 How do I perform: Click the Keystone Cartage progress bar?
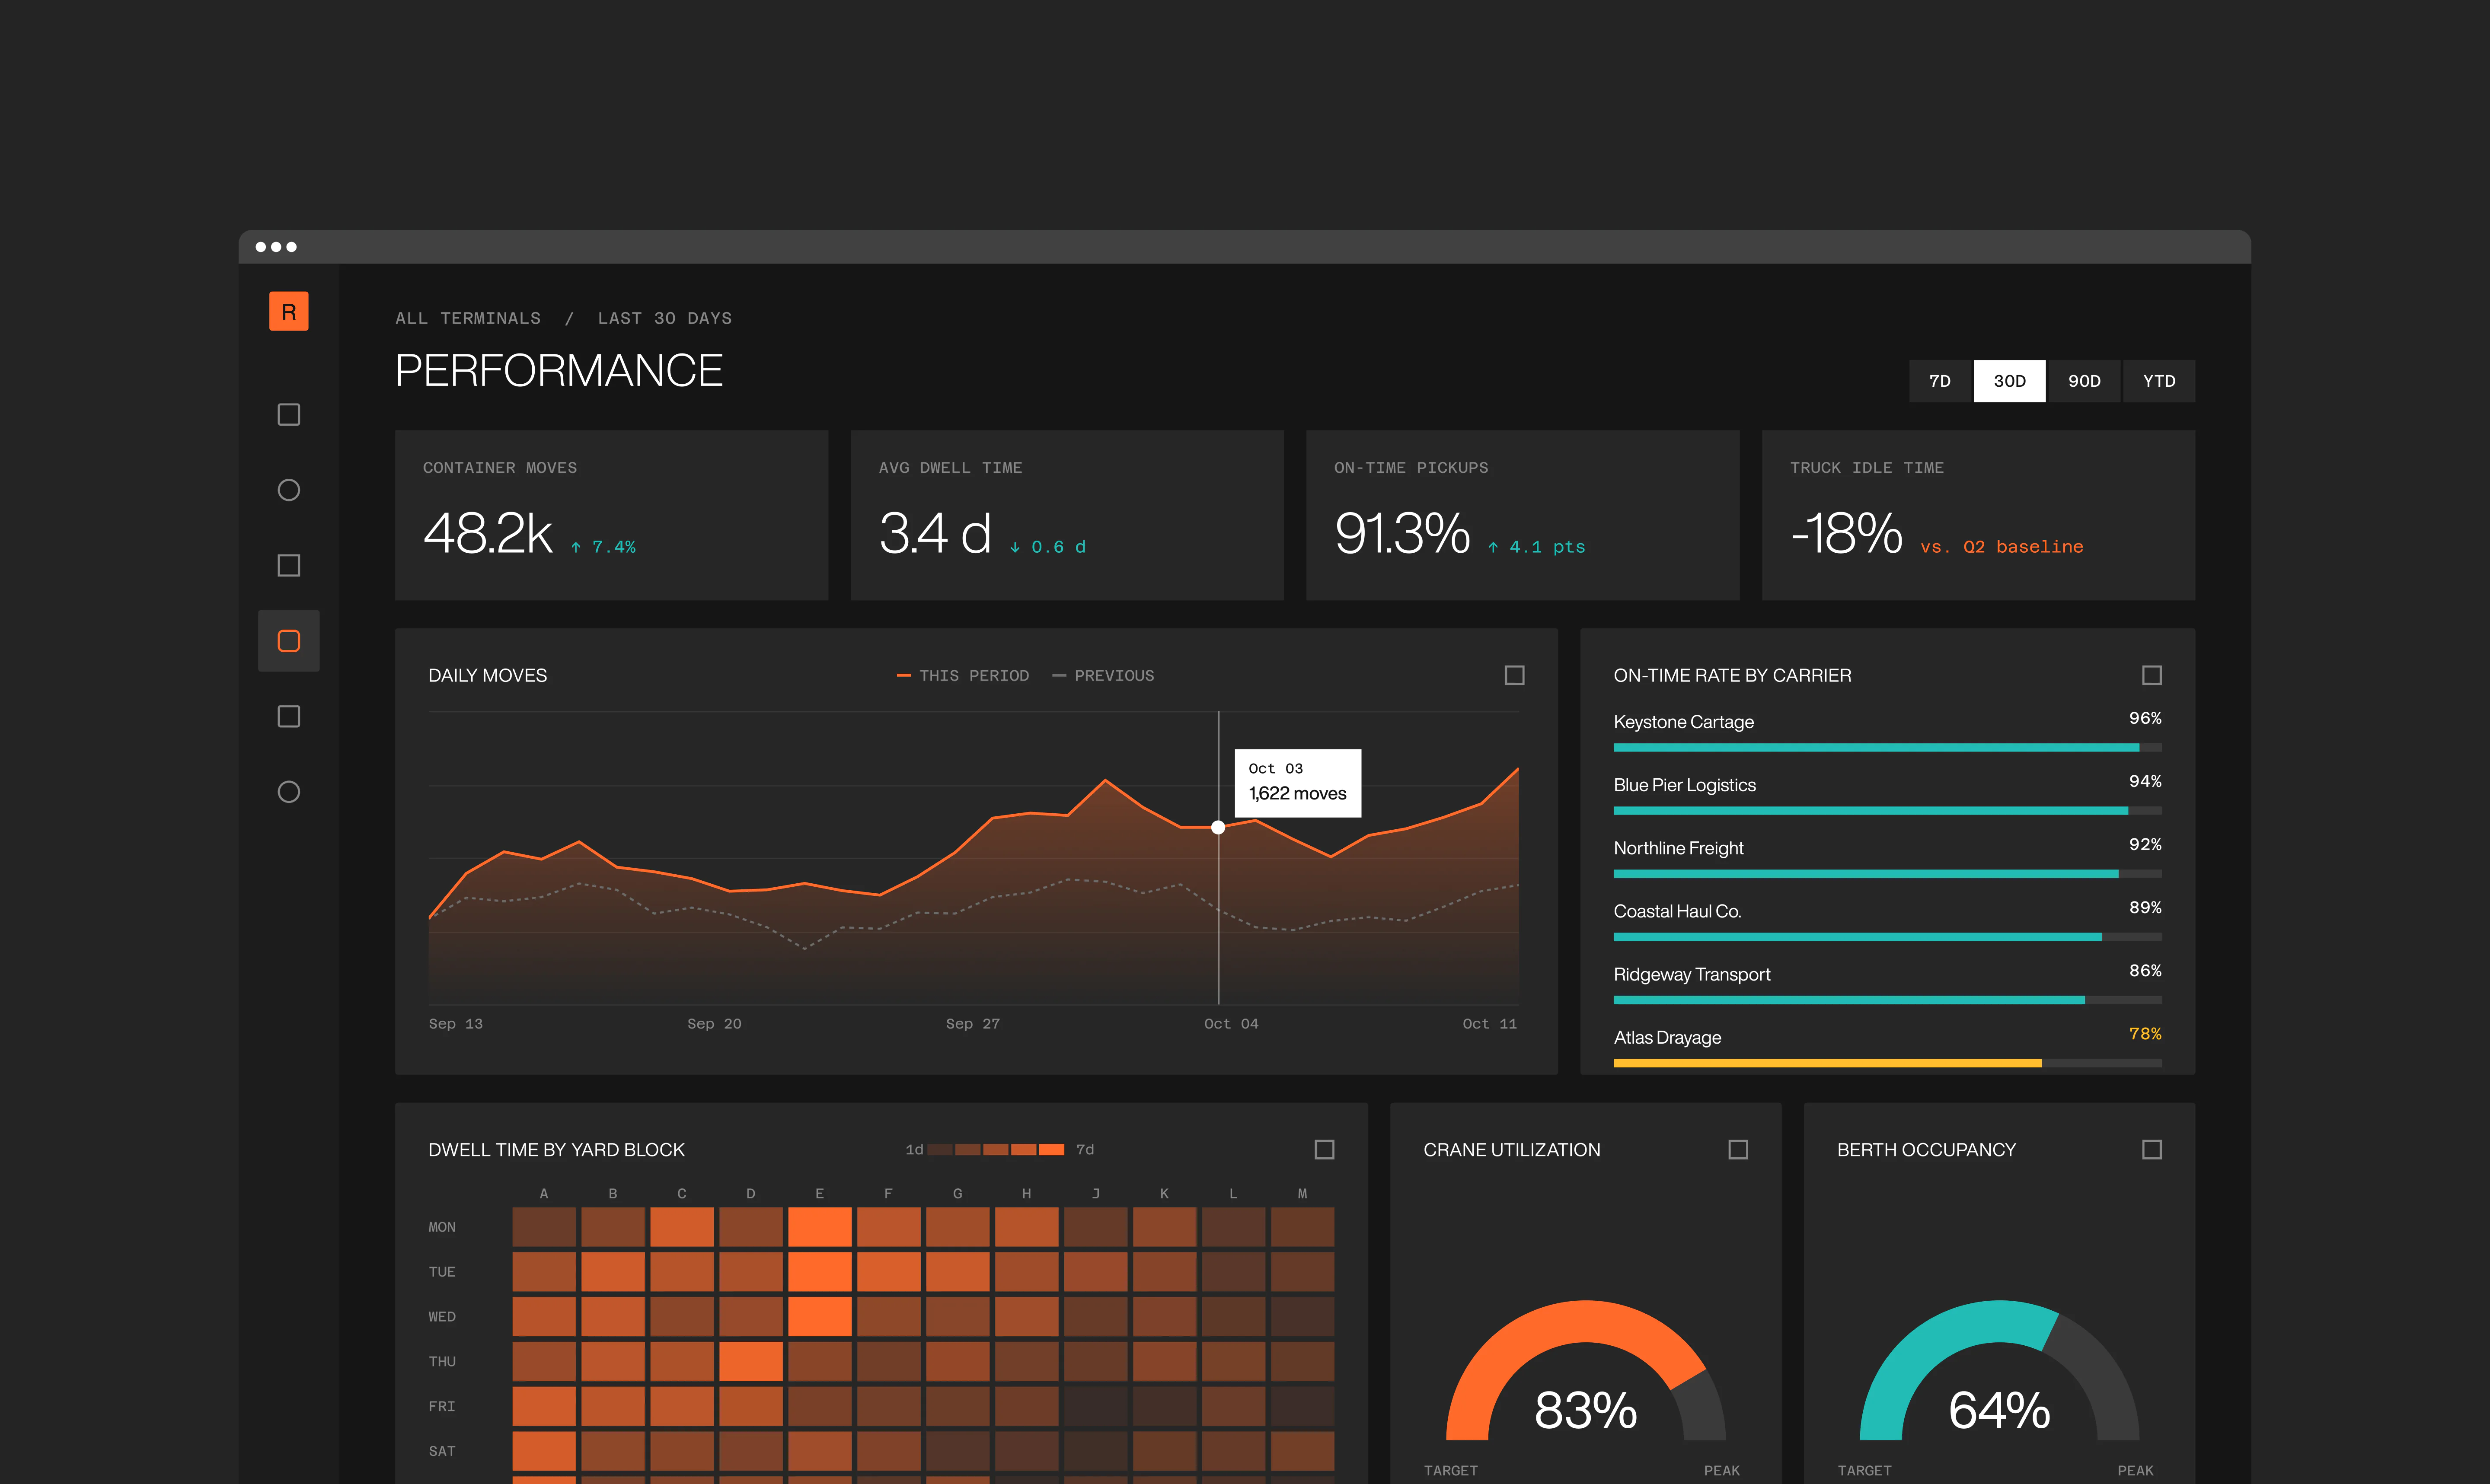pyautogui.click(x=1887, y=747)
